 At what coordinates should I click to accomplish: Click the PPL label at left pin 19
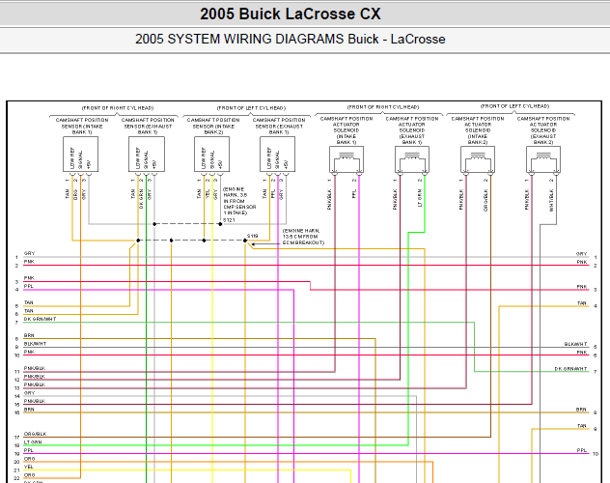tap(28, 451)
